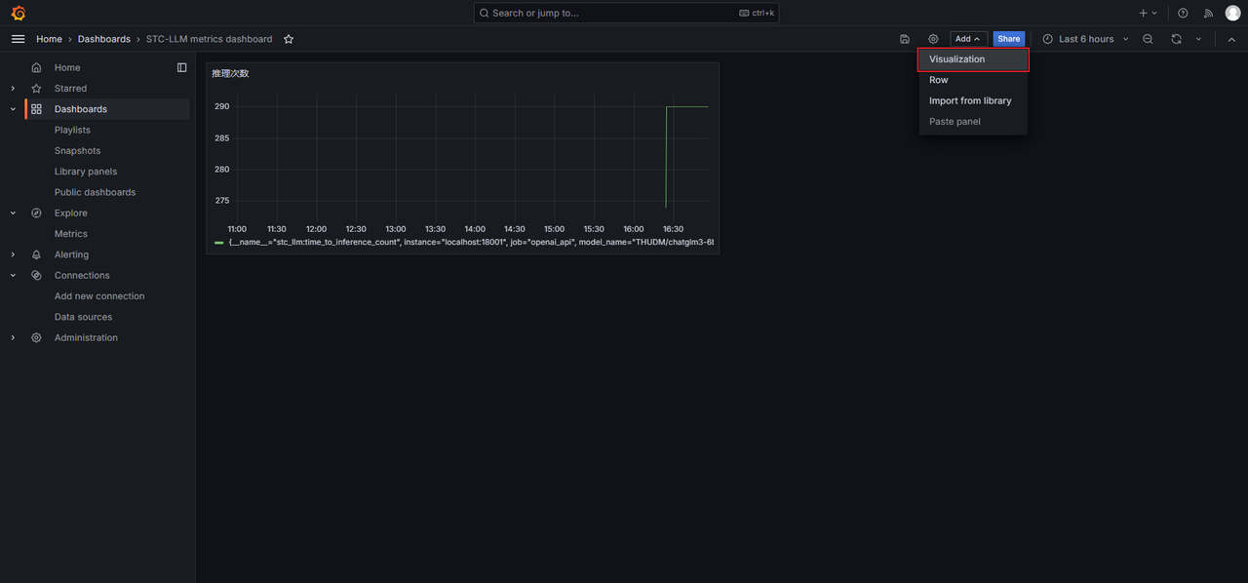Open the help icon in top bar
The height and width of the screenshot is (583, 1248).
(1183, 13)
